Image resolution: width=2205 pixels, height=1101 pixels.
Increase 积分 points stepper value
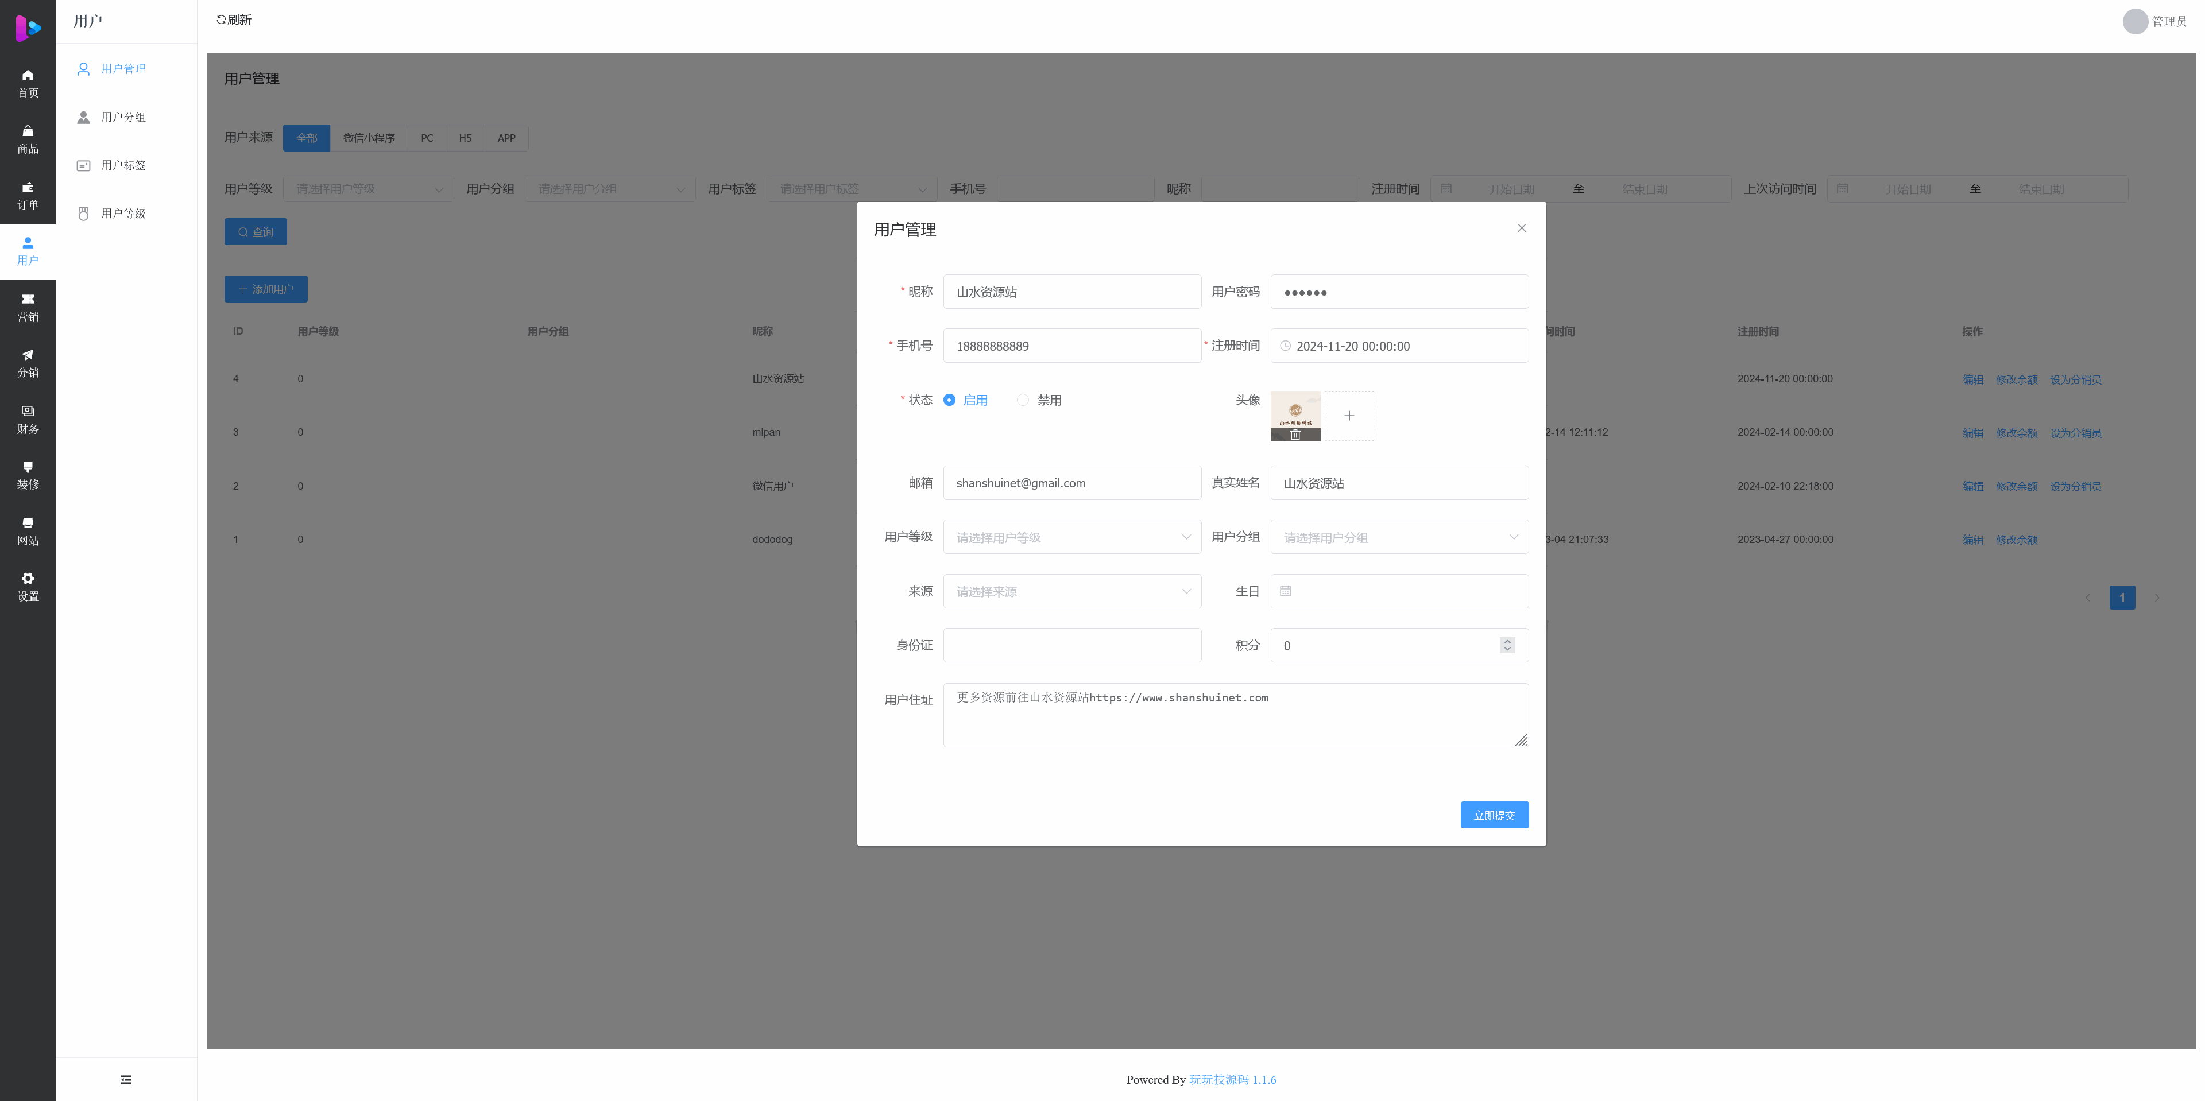click(1507, 641)
